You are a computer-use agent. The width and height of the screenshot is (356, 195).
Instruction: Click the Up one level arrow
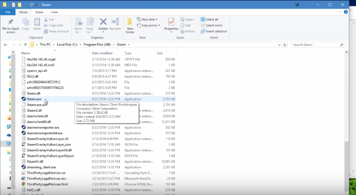click(25, 45)
